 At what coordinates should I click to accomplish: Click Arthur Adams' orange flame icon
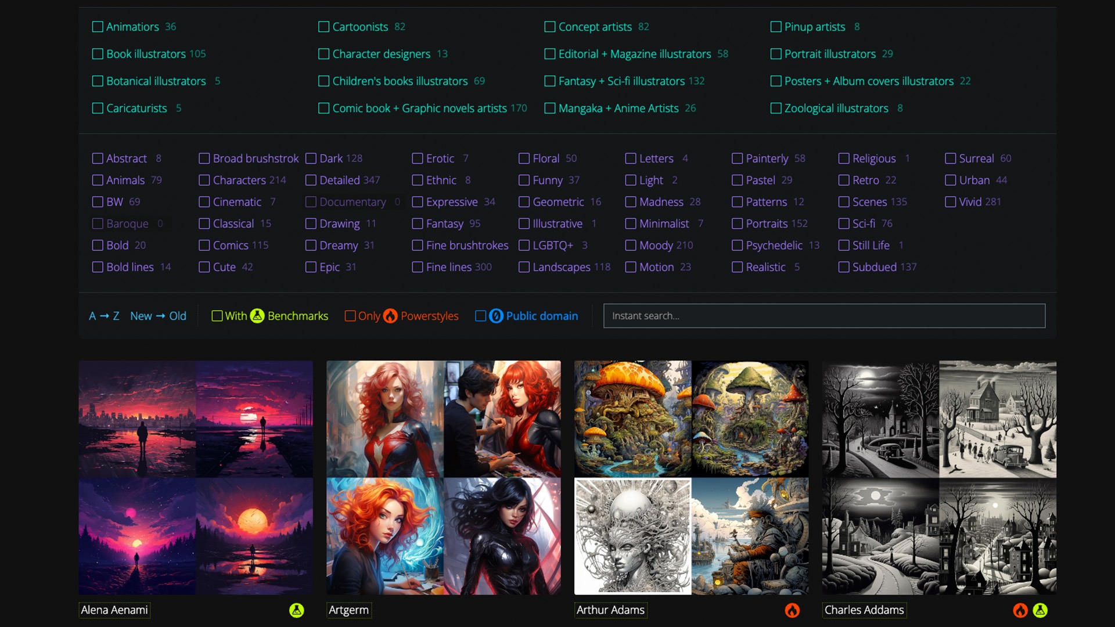pos(792,610)
